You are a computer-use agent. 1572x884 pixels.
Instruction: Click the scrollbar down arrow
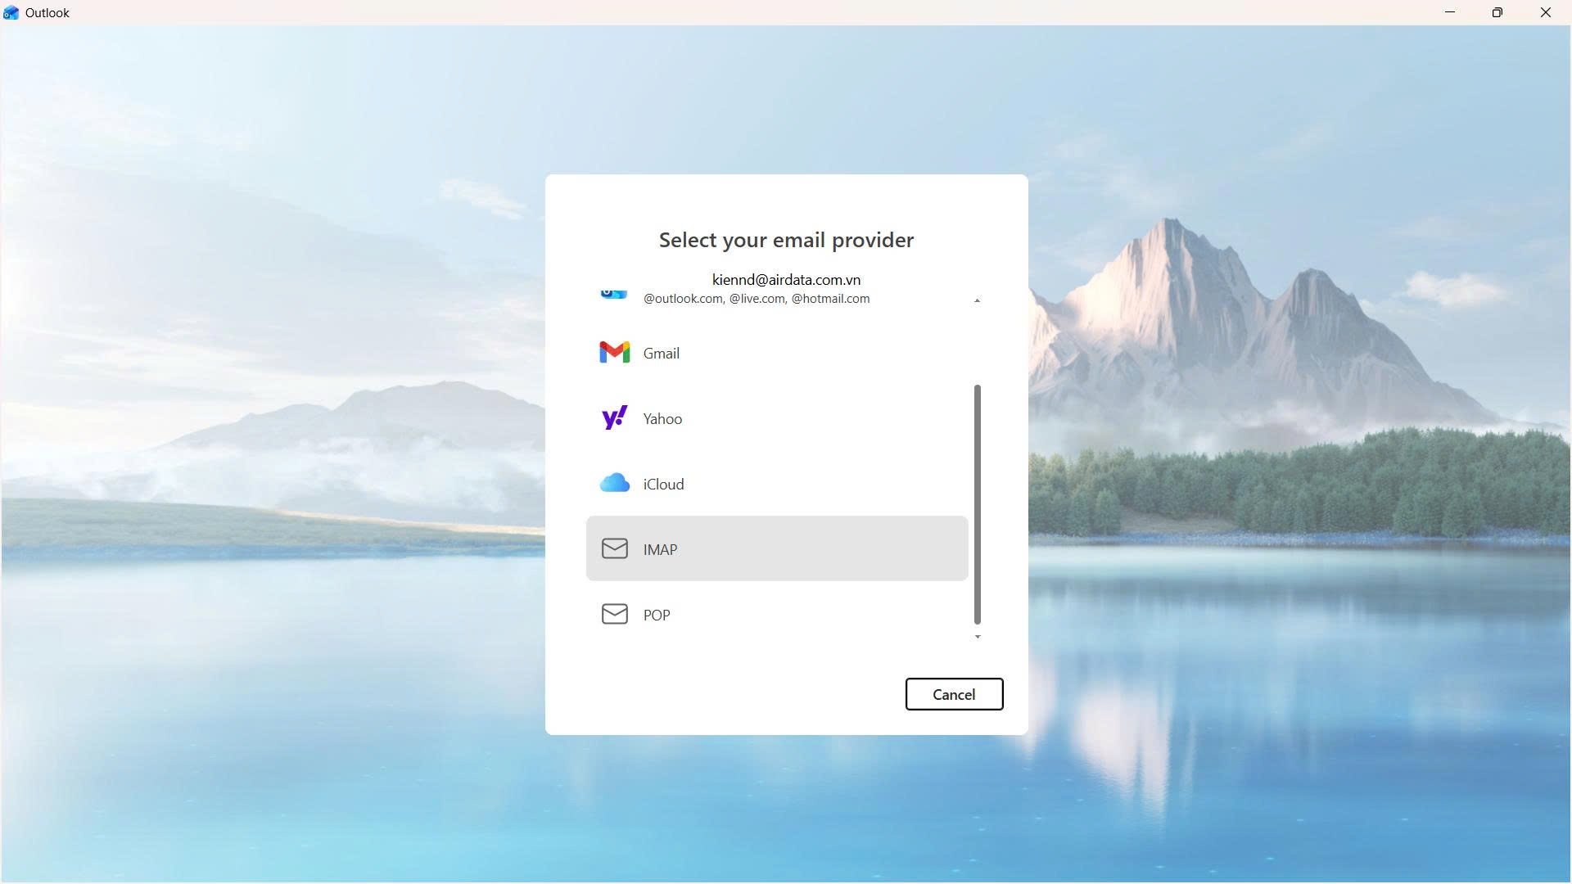click(977, 637)
